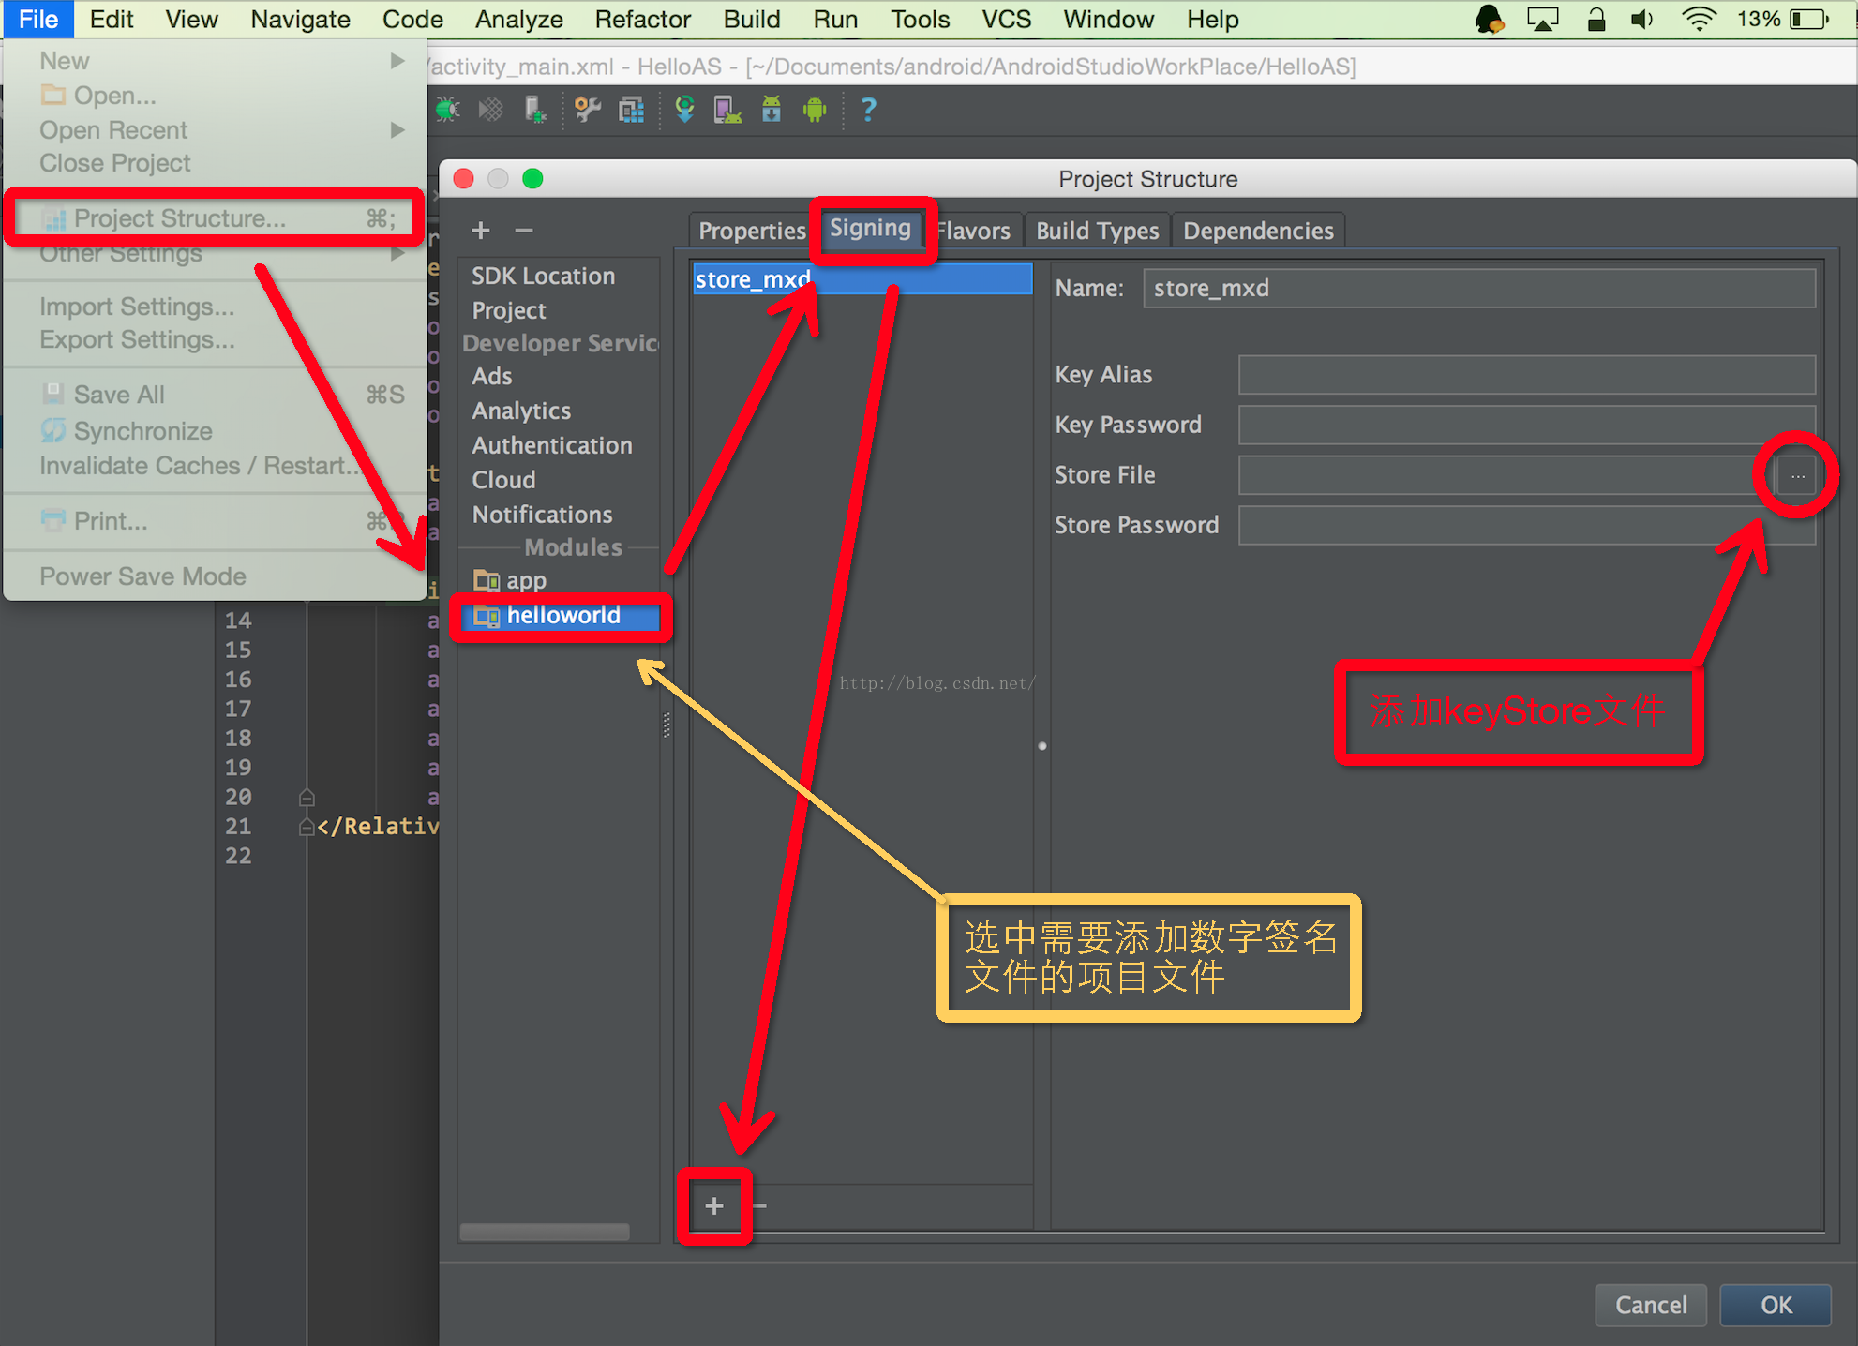Click the AirPlay display menu bar icon

pyautogui.click(x=1542, y=19)
